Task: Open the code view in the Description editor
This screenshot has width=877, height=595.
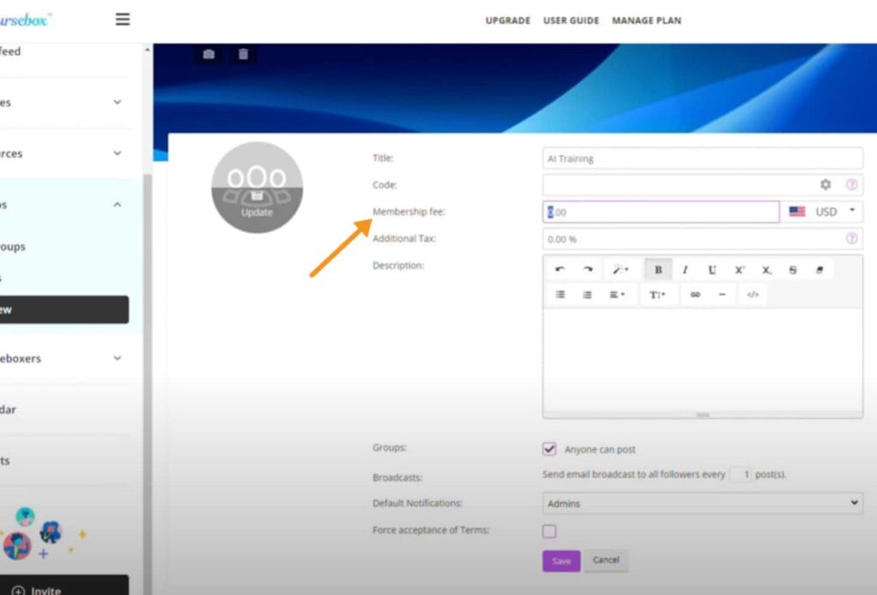Action: (x=754, y=295)
